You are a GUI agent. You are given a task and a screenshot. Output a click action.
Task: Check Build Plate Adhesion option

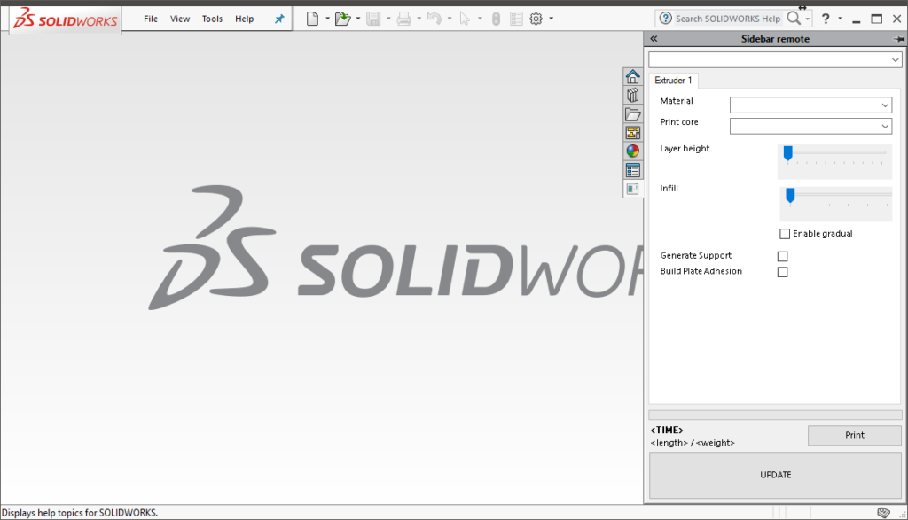[x=782, y=272]
